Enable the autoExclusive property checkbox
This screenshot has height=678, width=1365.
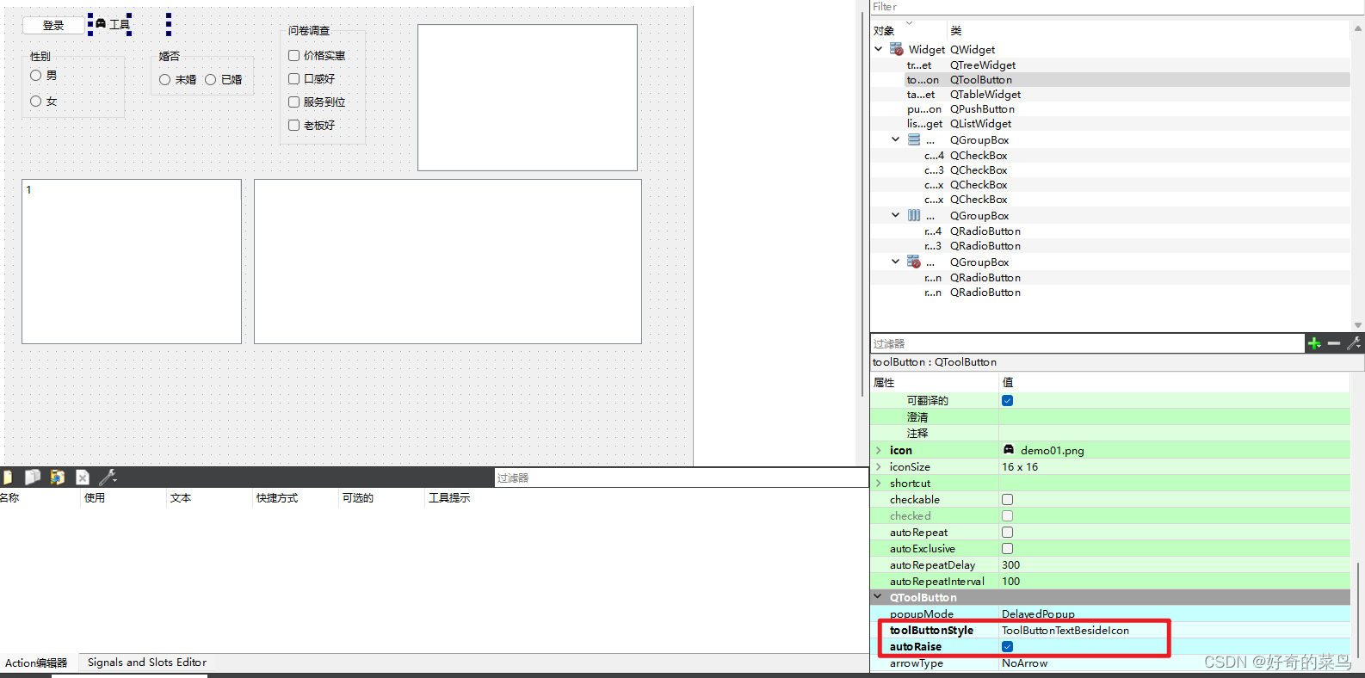(x=1007, y=548)
